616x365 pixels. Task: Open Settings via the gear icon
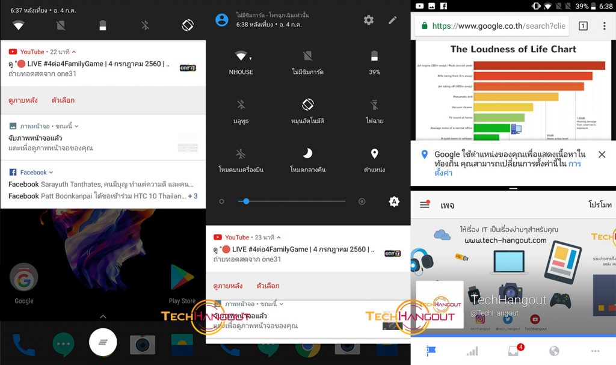tap(369, 20)
